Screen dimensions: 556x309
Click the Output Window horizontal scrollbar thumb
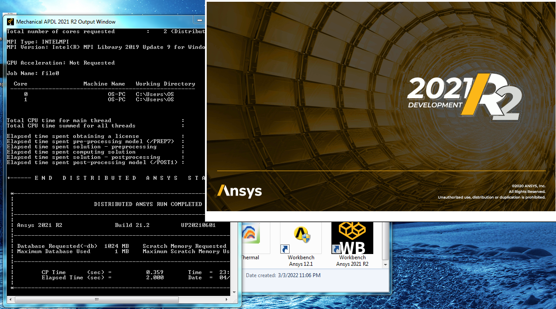click(97, 300)
